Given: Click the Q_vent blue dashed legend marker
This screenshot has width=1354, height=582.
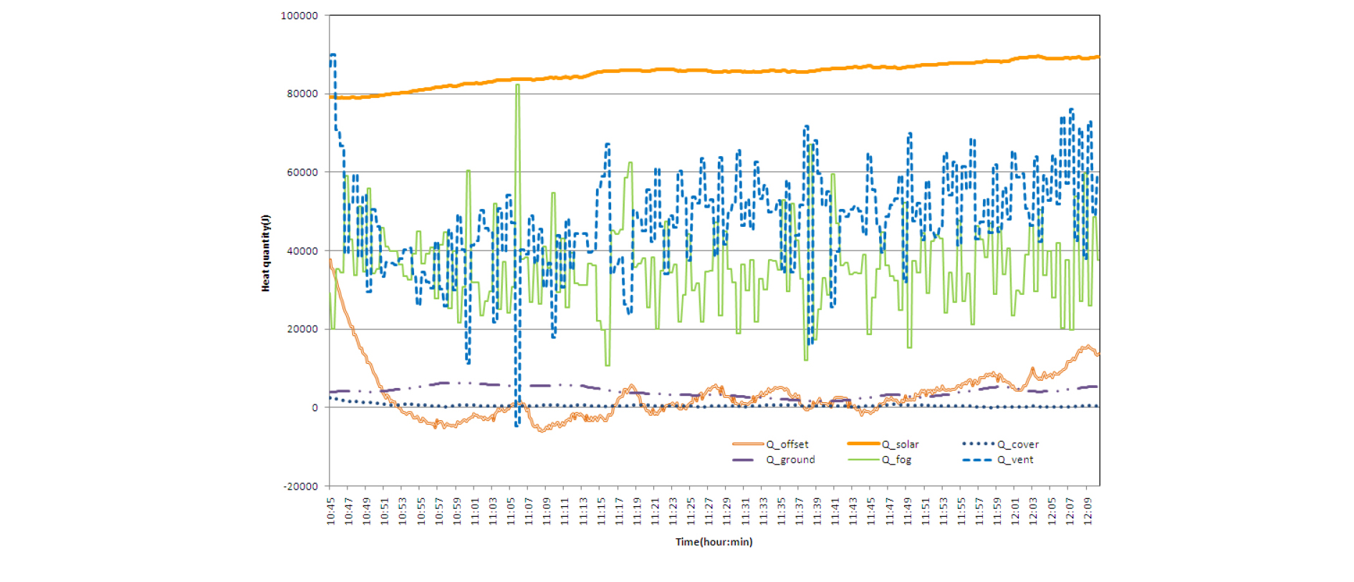Looking at the screenshot, I should pyautogui.click(x=979, y=460).
